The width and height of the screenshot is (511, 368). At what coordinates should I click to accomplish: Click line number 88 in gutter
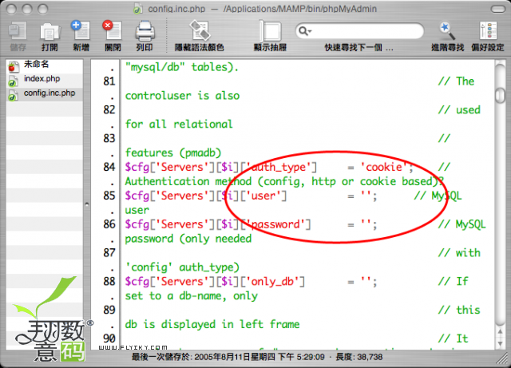[x=109, y=281]
